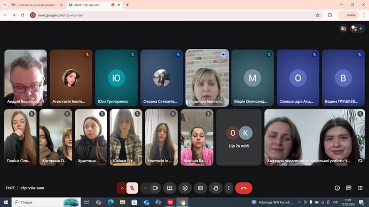Open Windows notification center

coord(361,202)
